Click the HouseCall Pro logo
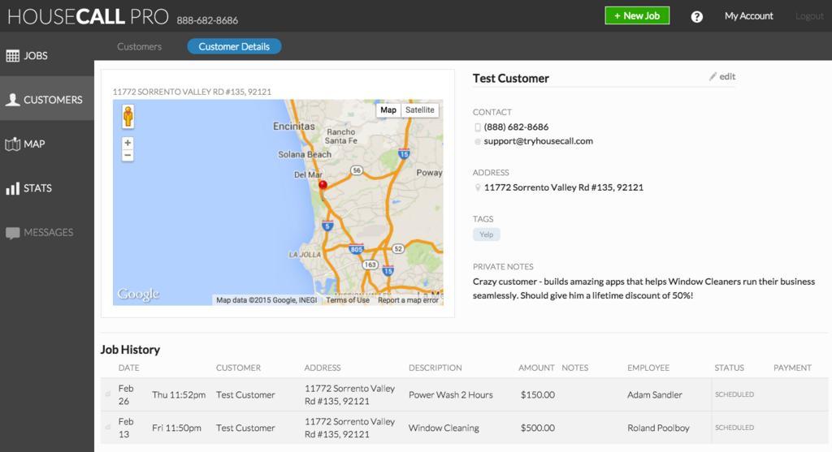This screenshot has height=452, width=832. 88,16
